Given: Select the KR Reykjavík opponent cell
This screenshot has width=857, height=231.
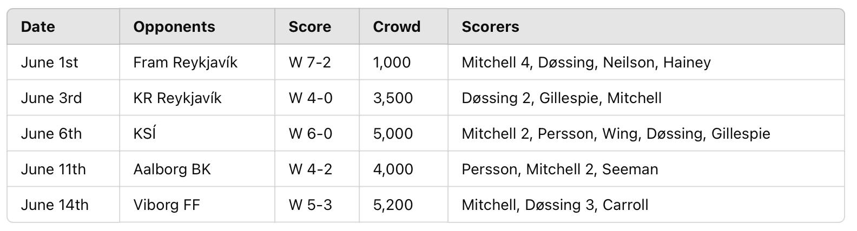Looking at the screenshot, I should (177, 98).
